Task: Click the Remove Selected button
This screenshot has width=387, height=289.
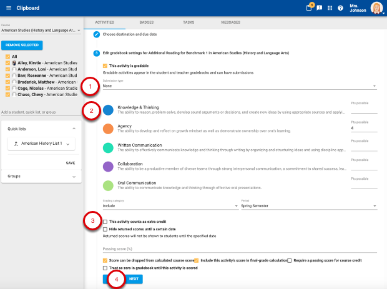Action: [x=22, y=46]
